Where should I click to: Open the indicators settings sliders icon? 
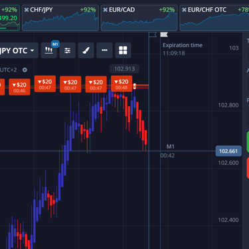[x=67, y=50]
